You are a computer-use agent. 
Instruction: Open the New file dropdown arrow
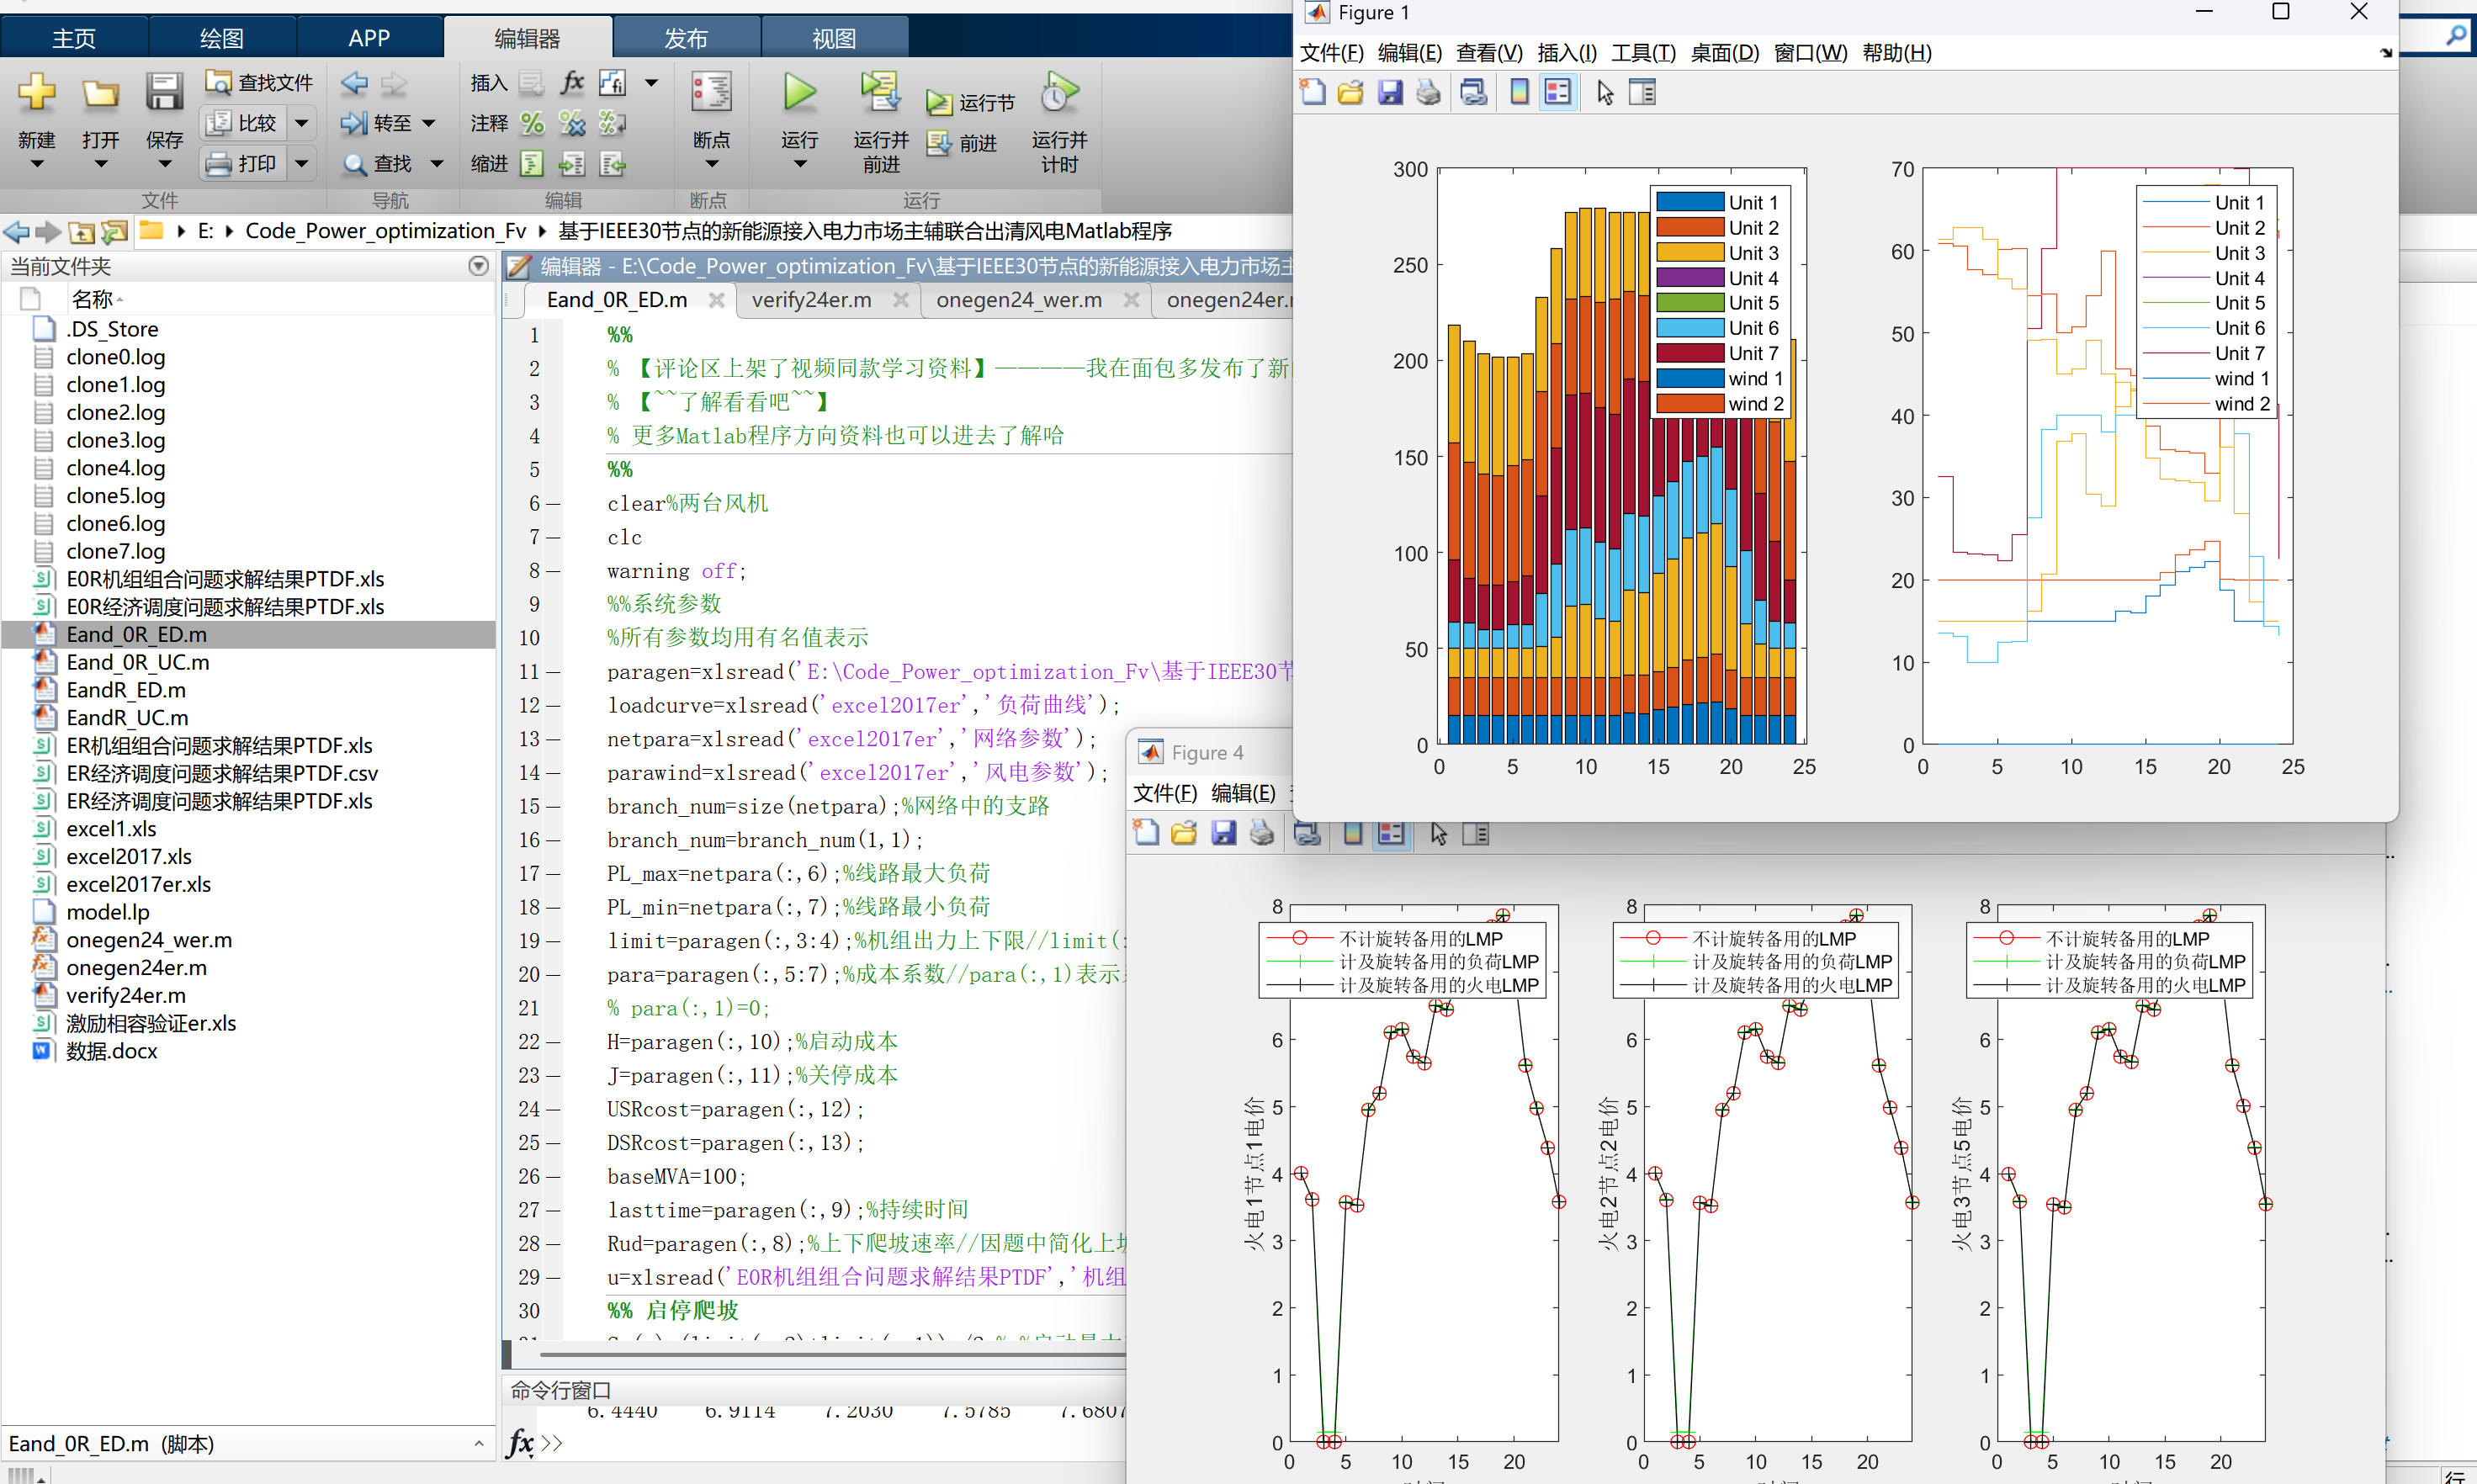[x=37, y=164]
